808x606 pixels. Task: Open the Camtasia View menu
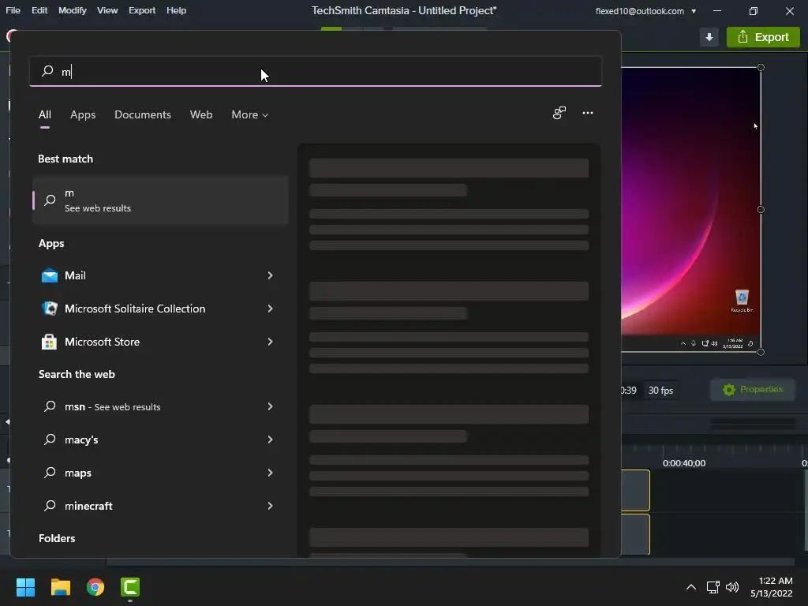[107, 10]
